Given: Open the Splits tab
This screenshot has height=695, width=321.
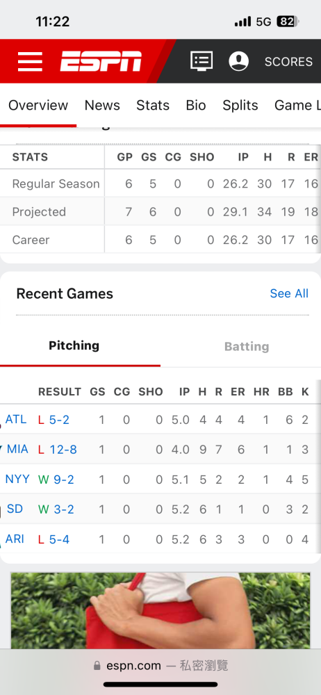Looking at the screenshot, I should [x=240, y=106].
